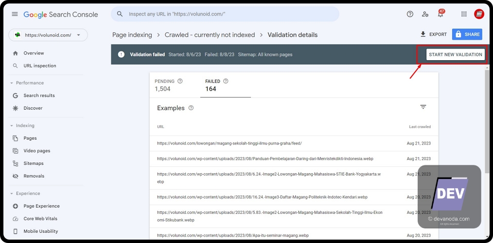Click the URL column header
The height and width of the screenshot is (243, 493).
(x=160, y=127)
